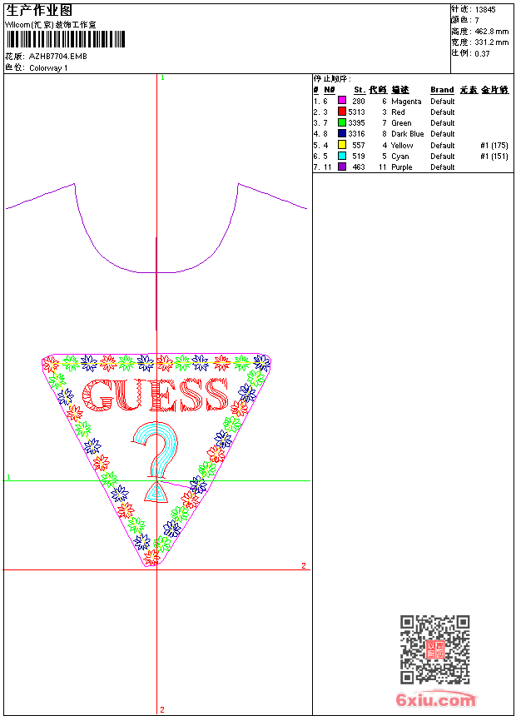
Task: Open the 6xiu.com watermark link
Action: 435,699
